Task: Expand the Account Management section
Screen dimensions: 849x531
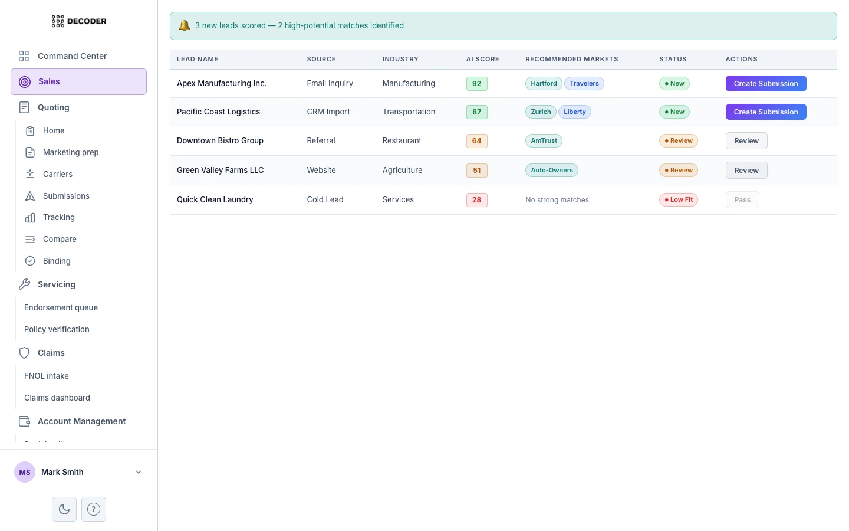Action: tap(81, 421)
